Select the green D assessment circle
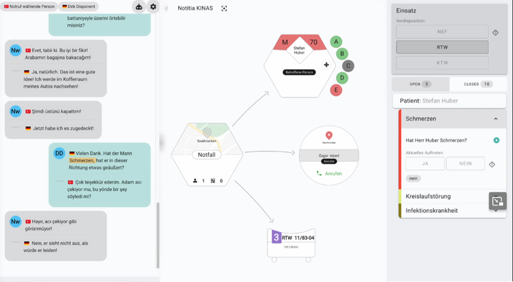The height and width of the screenshot is (282, 513). [342, 78]
